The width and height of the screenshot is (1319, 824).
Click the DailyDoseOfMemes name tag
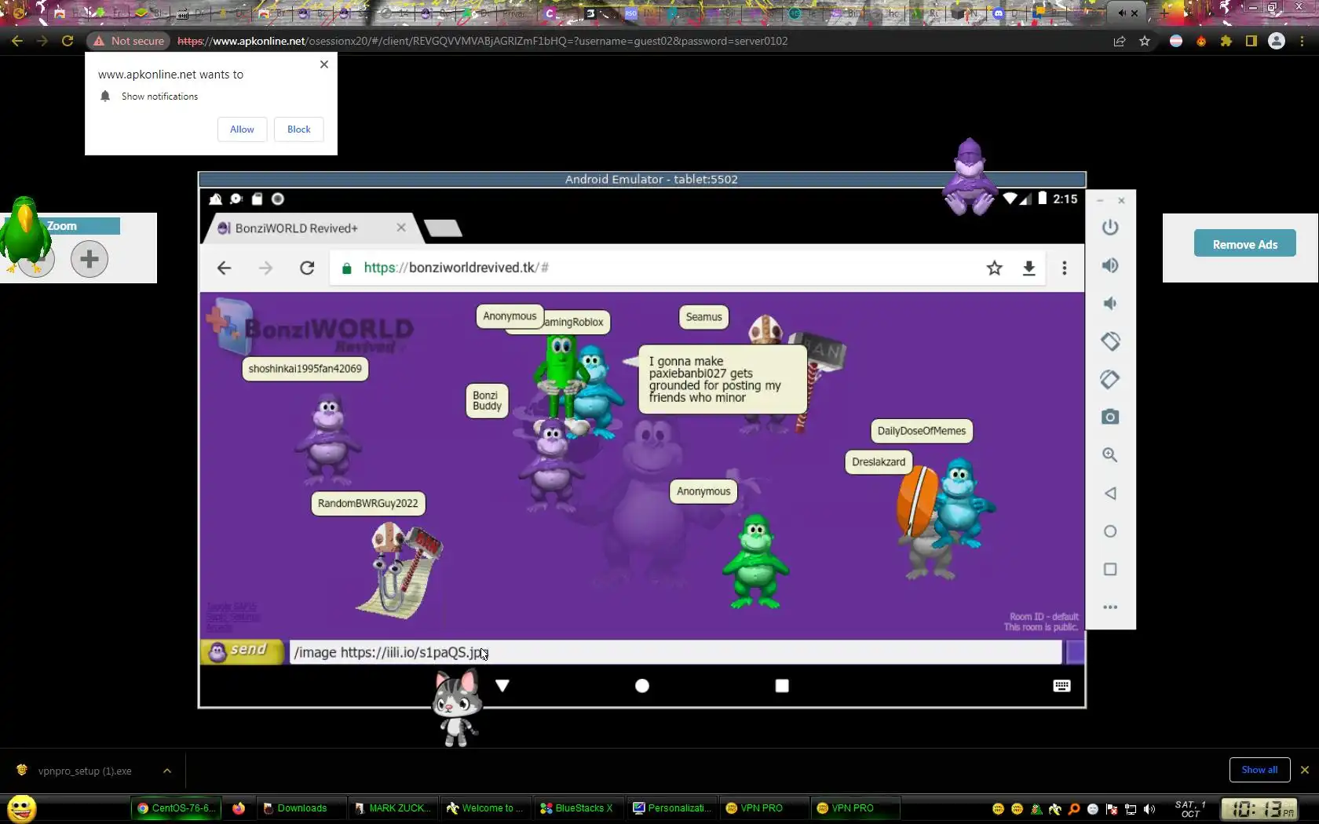[x=922, y=431]
